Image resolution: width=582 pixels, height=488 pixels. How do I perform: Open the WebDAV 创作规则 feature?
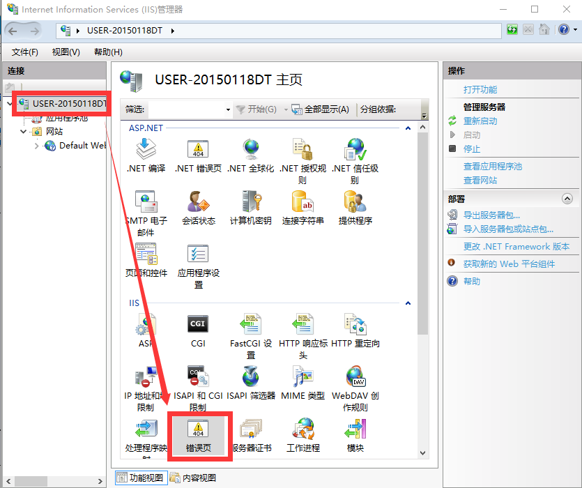pyautogui.click(x=355, y=377)
